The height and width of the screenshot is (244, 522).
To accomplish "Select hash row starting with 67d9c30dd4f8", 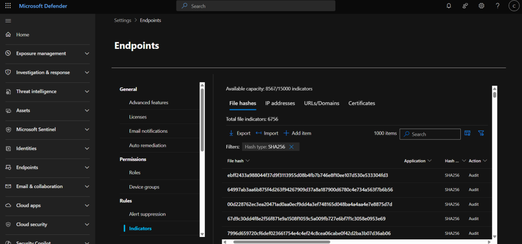I will 357,219.
